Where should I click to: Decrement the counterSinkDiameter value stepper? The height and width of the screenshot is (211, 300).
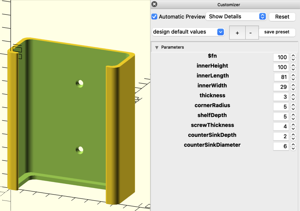pyautogui.click(x=293, y=148)
